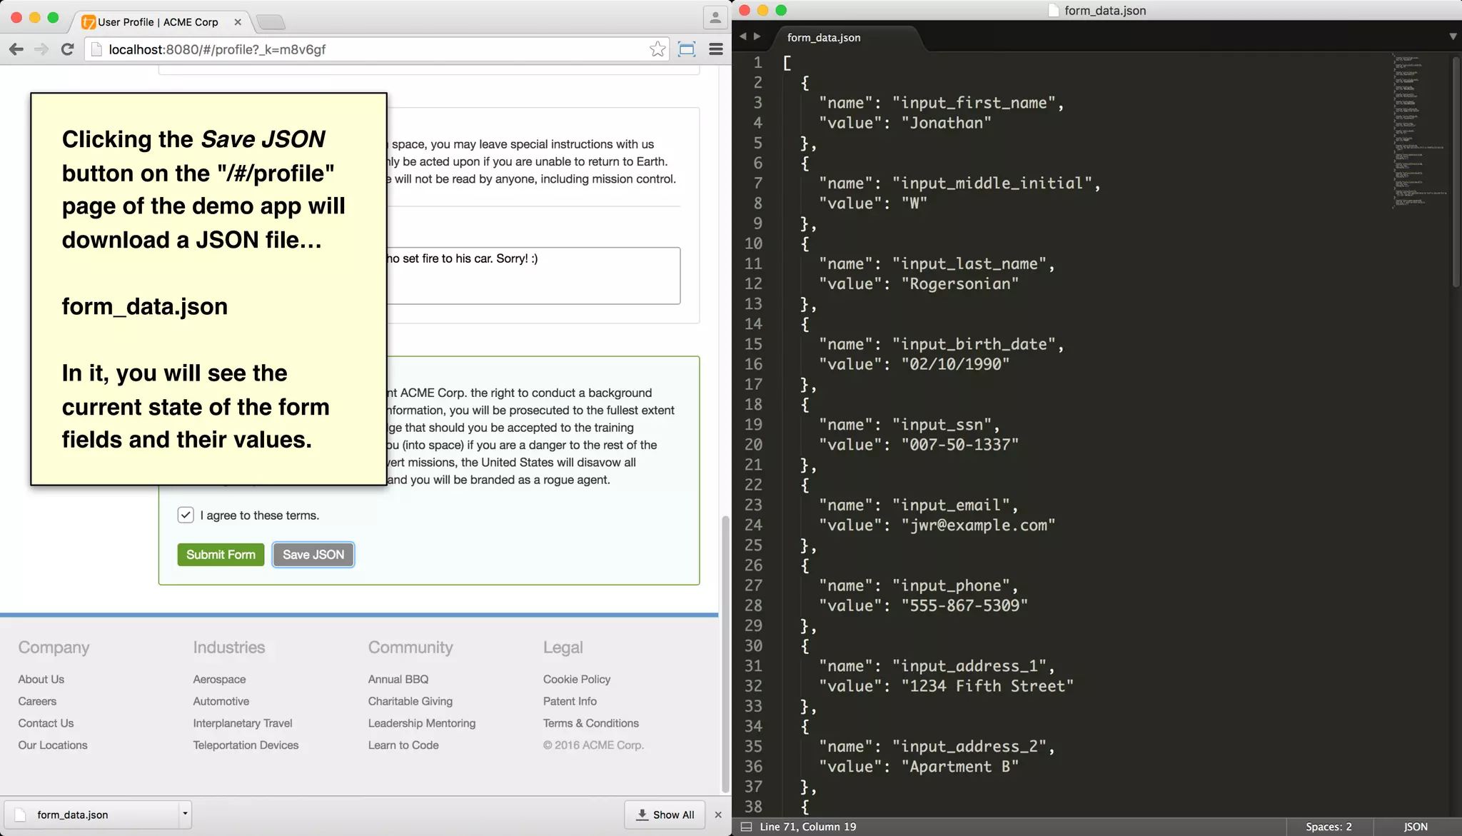Click the form_data.json title bar file icon
This screenshot has width=1462, height=836.
pyautogui.click(x=1054, y=10)
